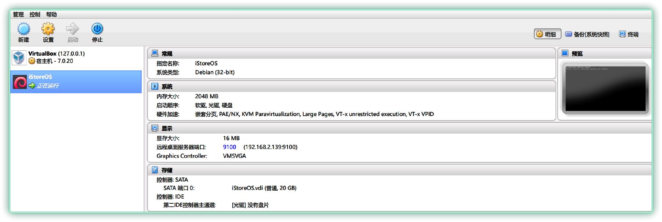662x222 pixels.
Task: Click the 指定名称 label
Action: click(x=168, y=64)
